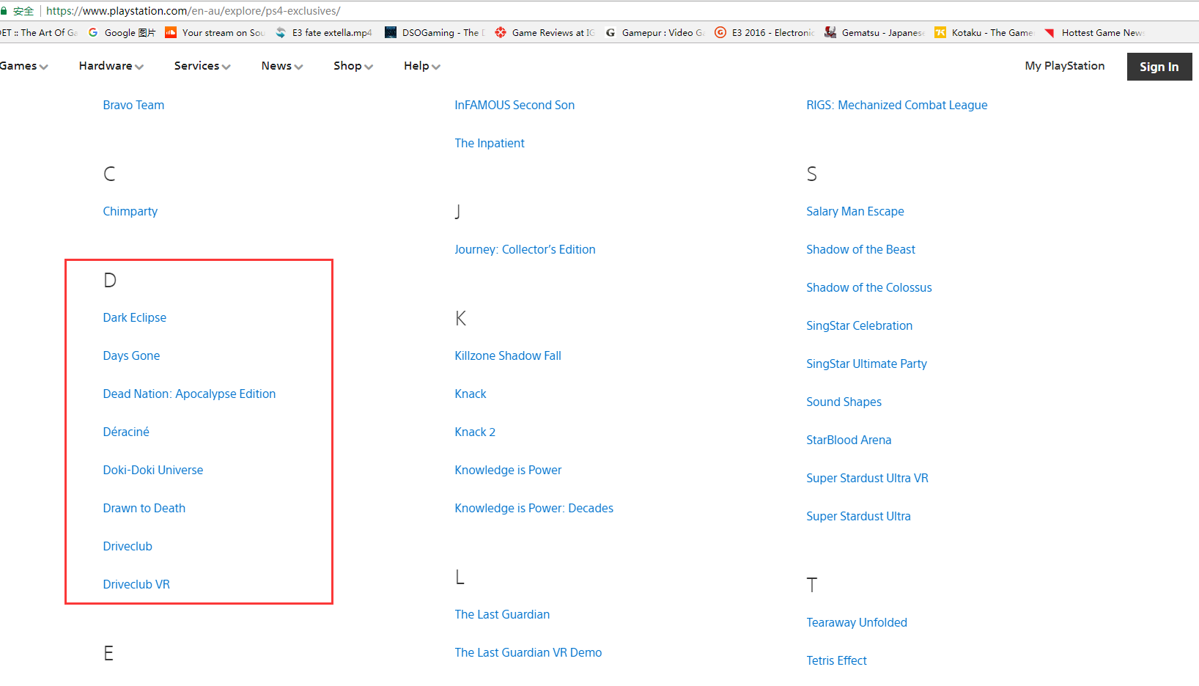Open the Chimparty game link

click(130, 211)
